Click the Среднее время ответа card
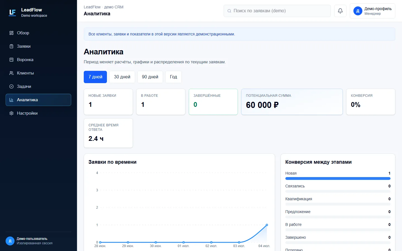 tap(108, 133)
